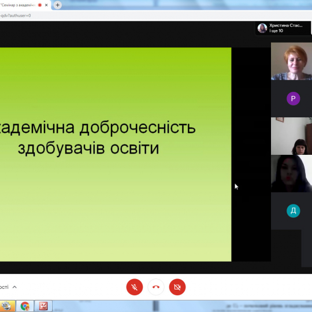Click the tab's red recording indicator
312x312 pixels.
click(40, 5)
